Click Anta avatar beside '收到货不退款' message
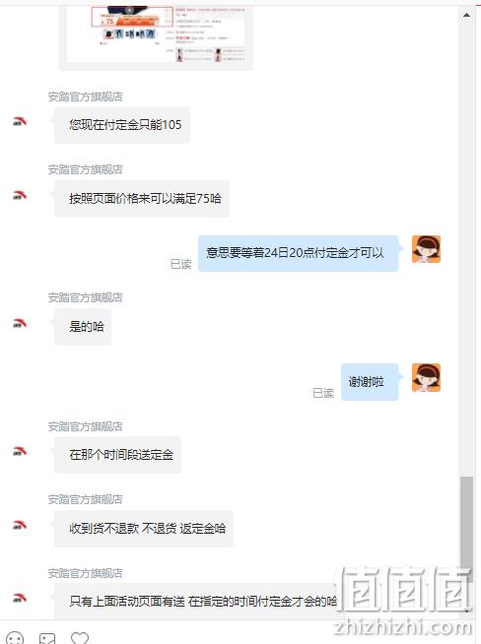The height and width of the screenshot is (644, 481). pos(20,525)
